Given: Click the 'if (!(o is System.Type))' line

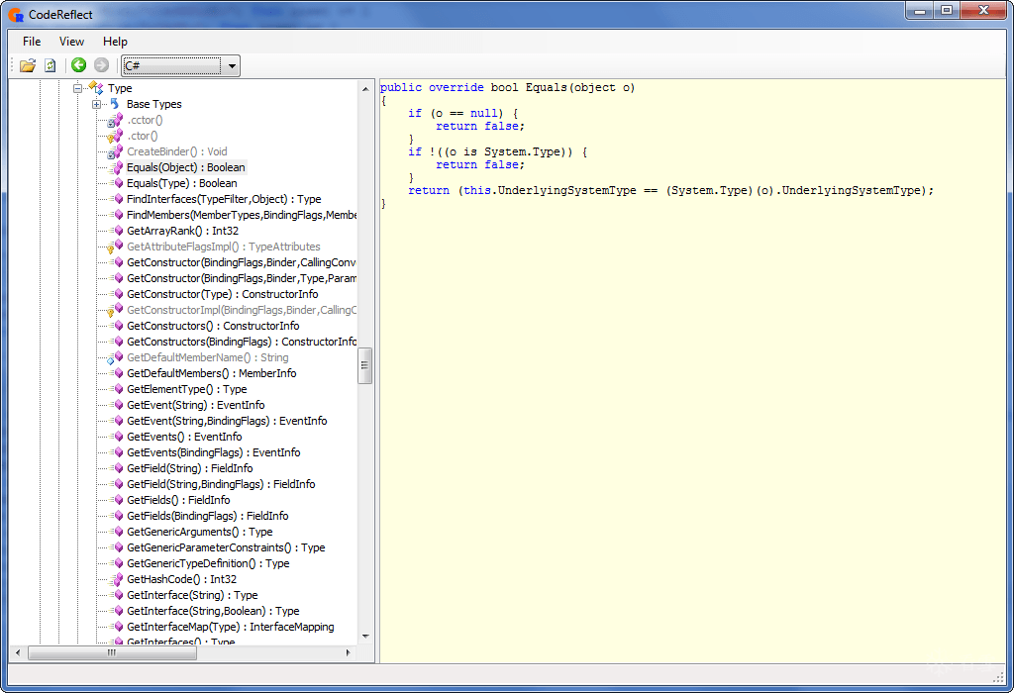Looking at the screenshot, I should click(x=497, y=151).
